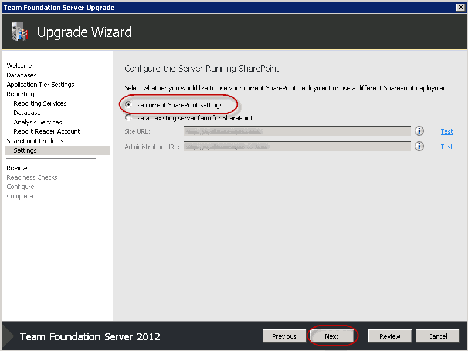Open the Welcome step in sidebar

[19, 66]
